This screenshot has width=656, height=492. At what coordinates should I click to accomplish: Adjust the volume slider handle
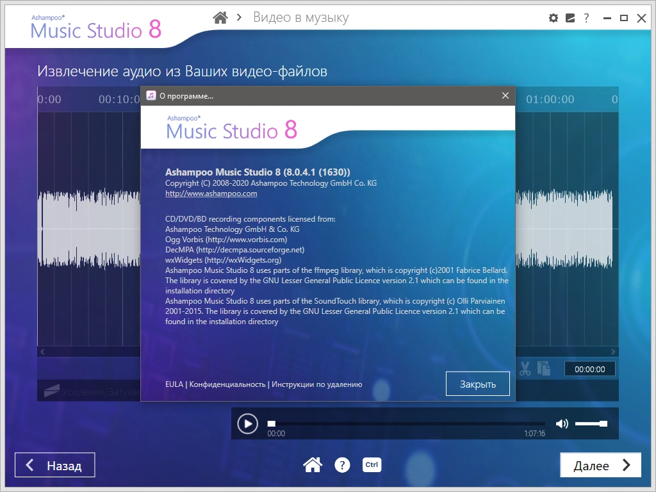[603, 424]
